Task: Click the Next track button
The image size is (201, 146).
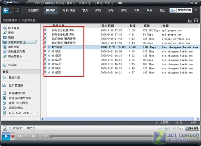Action: (33, 136)
